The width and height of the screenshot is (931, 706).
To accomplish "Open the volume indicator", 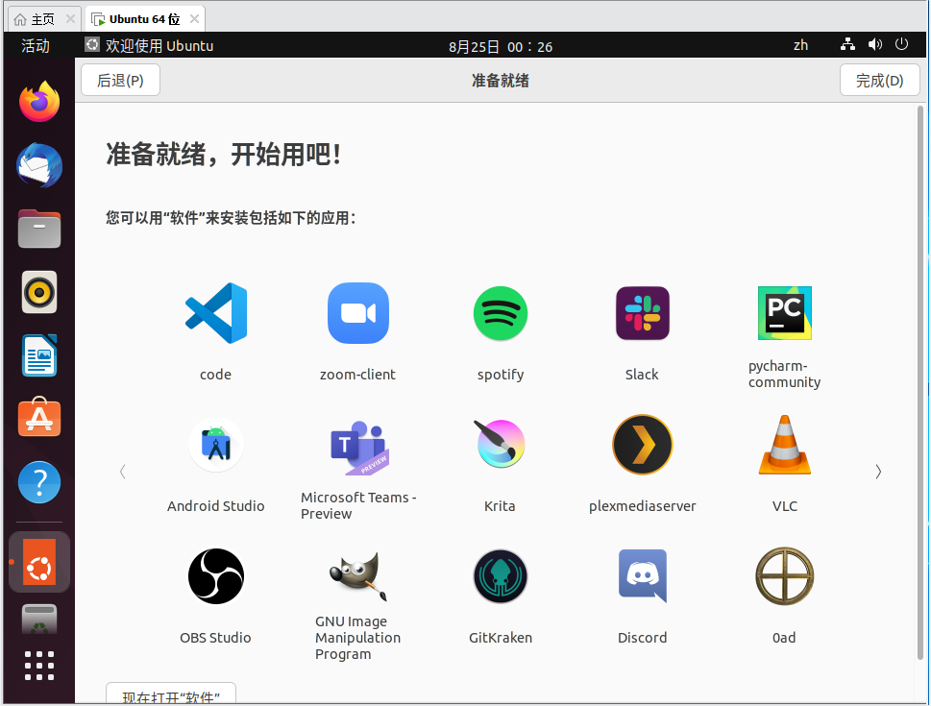I will 875,44.
